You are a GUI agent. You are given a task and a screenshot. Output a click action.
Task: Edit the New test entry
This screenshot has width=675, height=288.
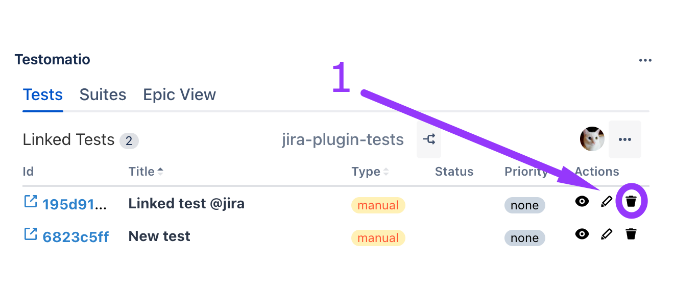pos(607,234)
